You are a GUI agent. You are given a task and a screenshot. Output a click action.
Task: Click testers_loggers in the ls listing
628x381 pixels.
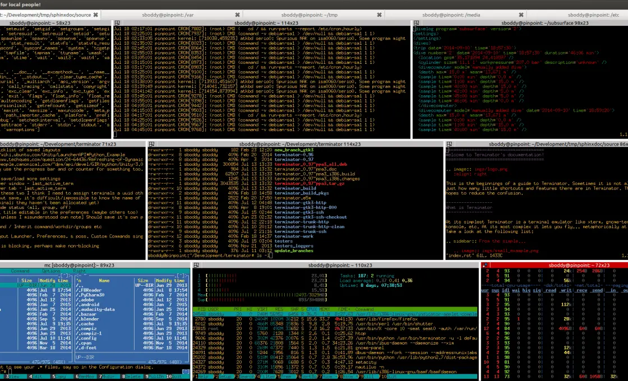tap(294, 246)
